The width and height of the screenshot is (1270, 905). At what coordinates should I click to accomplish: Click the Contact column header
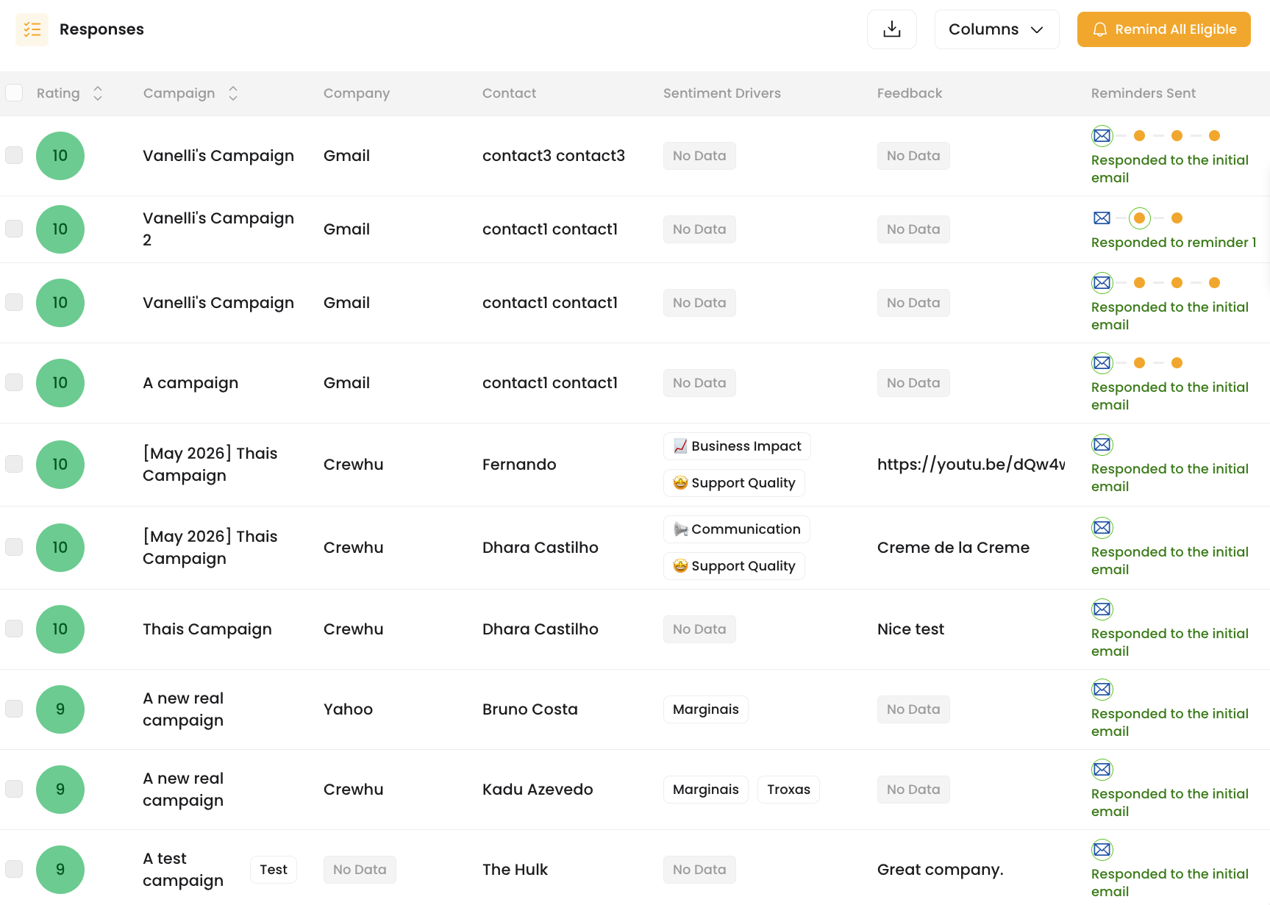(509, 93)
